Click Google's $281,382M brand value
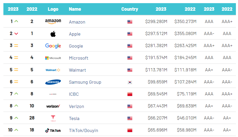This screenshot has height=137, width=238. pos(156,46)
